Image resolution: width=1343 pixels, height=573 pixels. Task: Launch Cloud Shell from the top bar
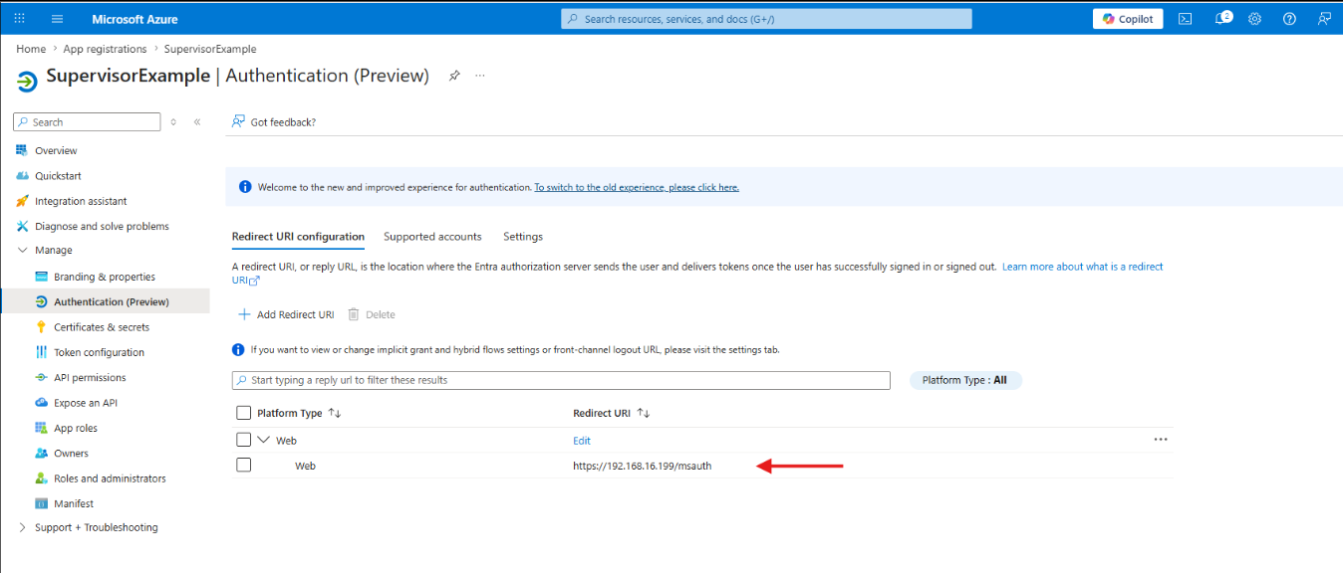[1185, 19]
